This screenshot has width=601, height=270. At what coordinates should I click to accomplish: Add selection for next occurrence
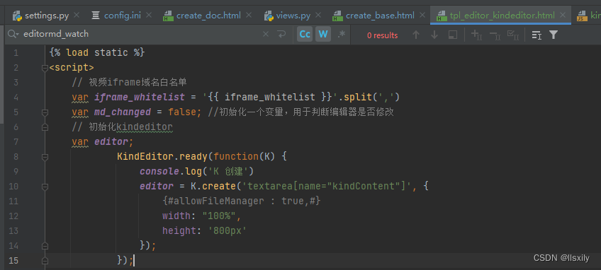click(x=476, y=35)
